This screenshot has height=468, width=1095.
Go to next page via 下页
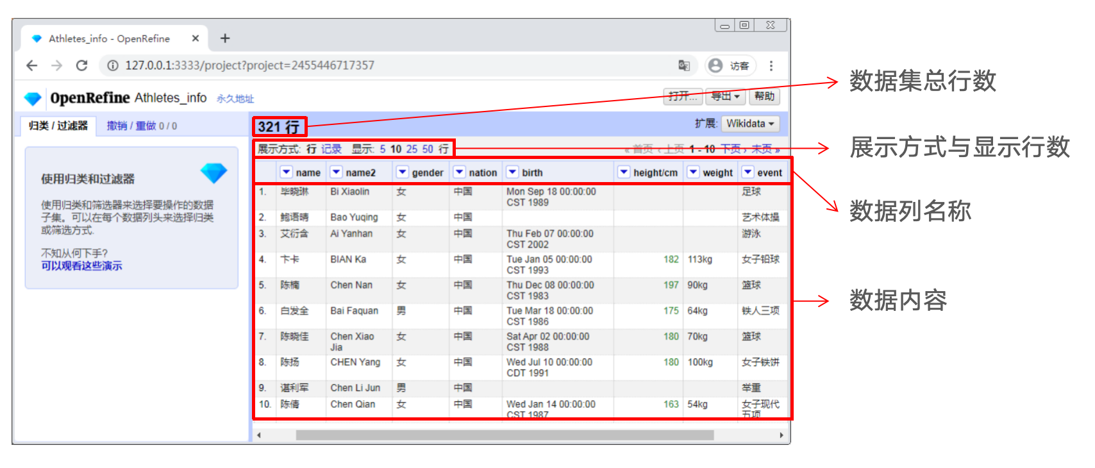pos(733,149)
